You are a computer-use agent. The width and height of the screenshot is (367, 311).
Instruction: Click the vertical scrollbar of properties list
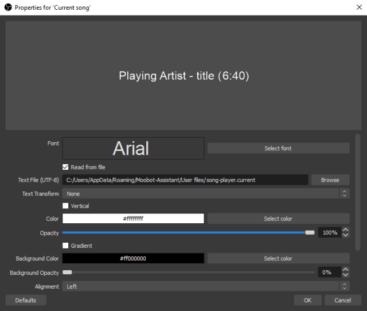pos(357,192)
